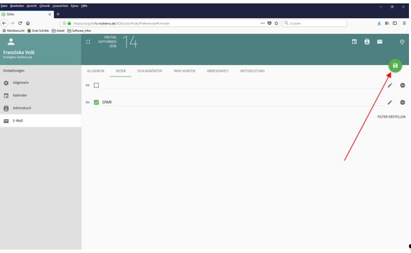Image resolution: width=411 pixels, height=253 pixels.
Task: Open Firefox library icon
Action: tap(387, 23)
